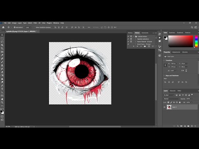
Task: Create a new layer icon
Action: click(192, 126)
